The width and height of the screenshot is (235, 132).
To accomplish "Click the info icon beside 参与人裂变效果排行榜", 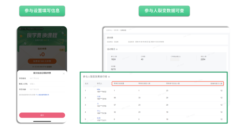I will 109,77.
